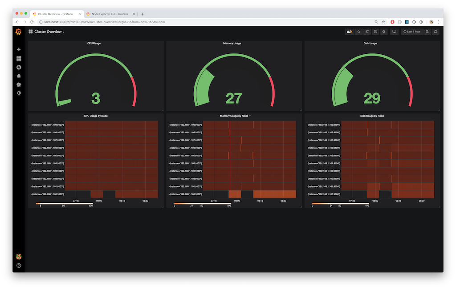Click 08:00 axis label in CPU Usage by Node
Viewport: 456px width, 289px height.
tap(99, 201)
